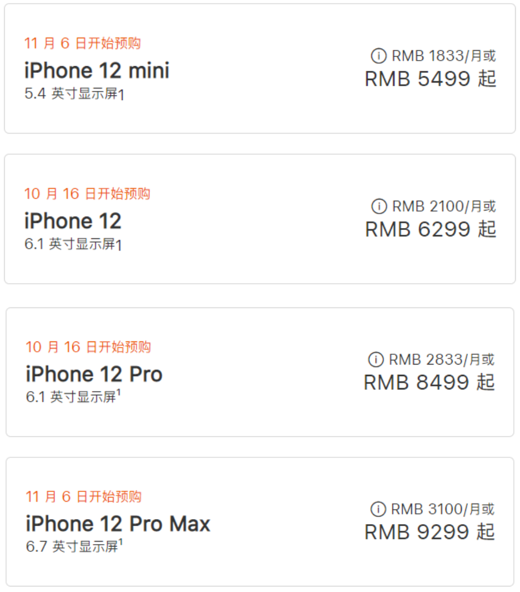The width and height of the screenshot is (520, 592).
Task: Click the RMB 1833/月或 installment text
Action: click(x=444, y=56)
